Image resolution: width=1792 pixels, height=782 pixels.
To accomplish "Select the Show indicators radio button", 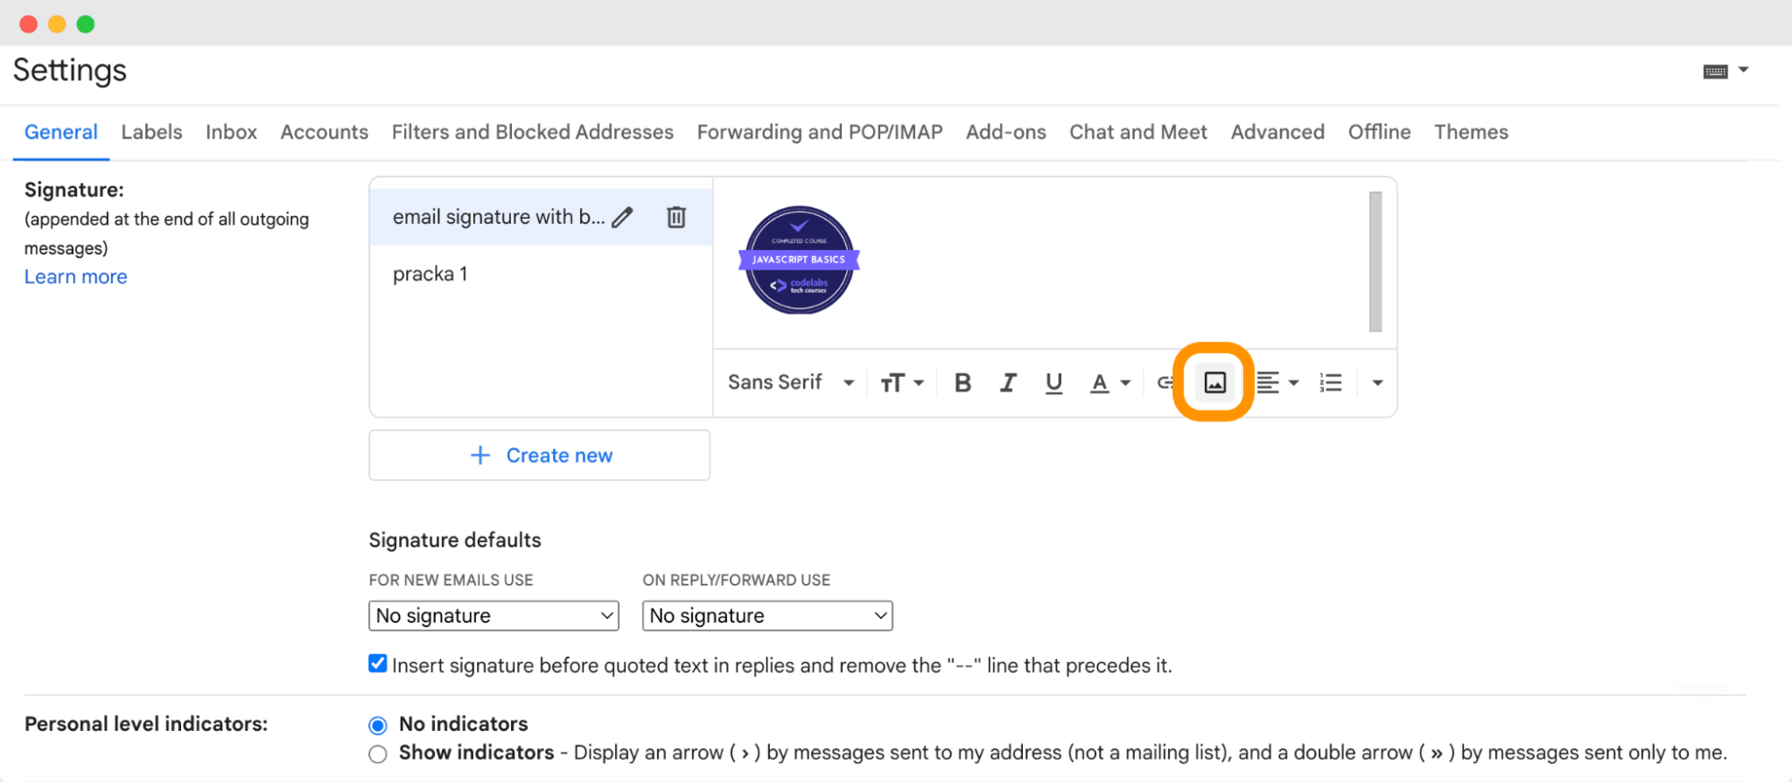I will (378, 754).
